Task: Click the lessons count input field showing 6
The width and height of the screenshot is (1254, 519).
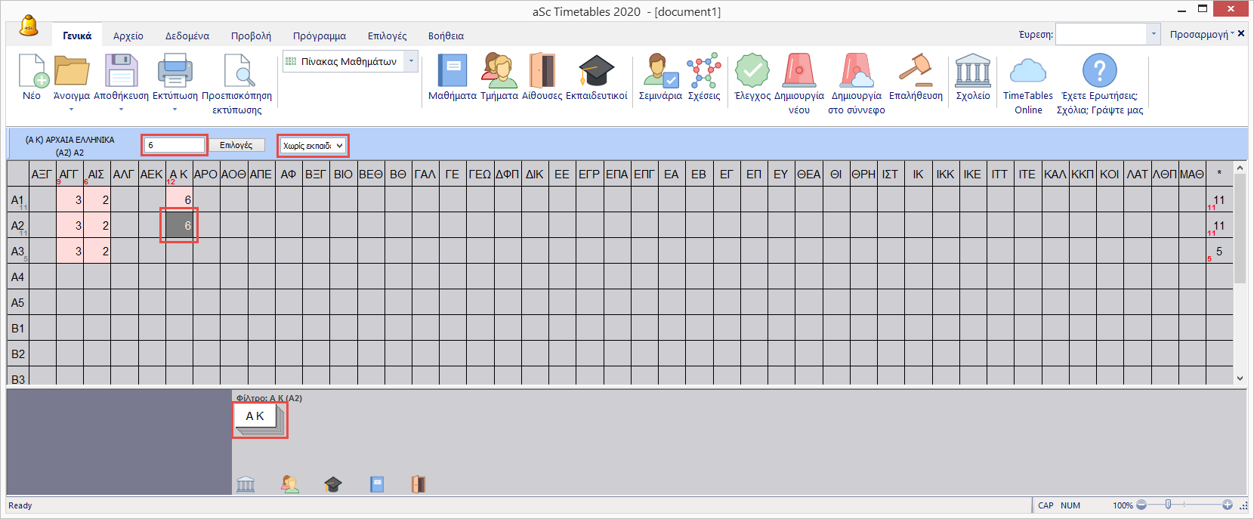Action: click(175, 145)
